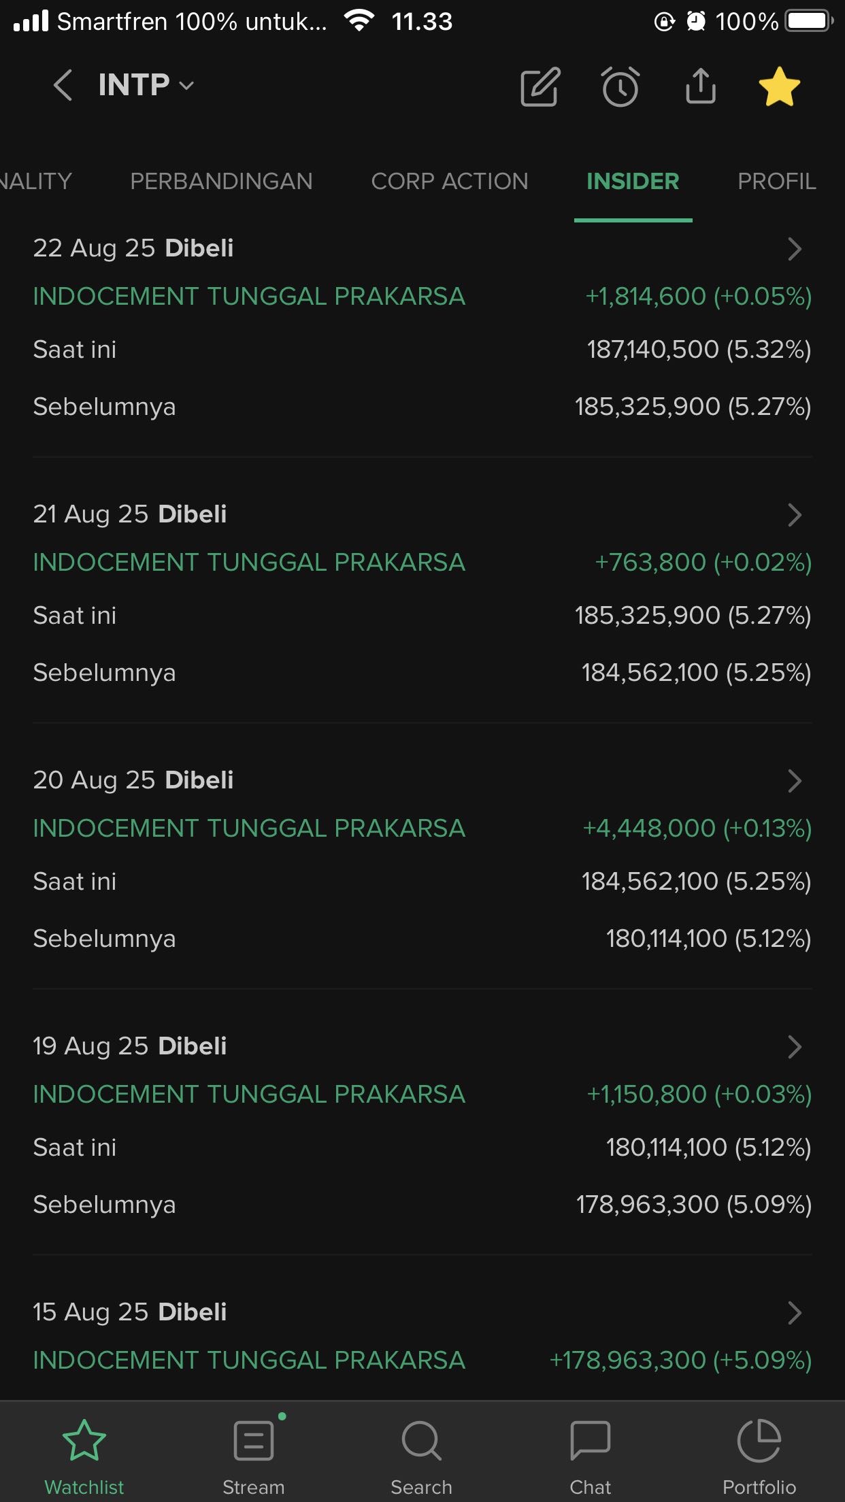The image size is (845, 1502).
Task: Open Chat bubble in bottom navigation
Action: pyautogui.click(x=590, y=1450)
